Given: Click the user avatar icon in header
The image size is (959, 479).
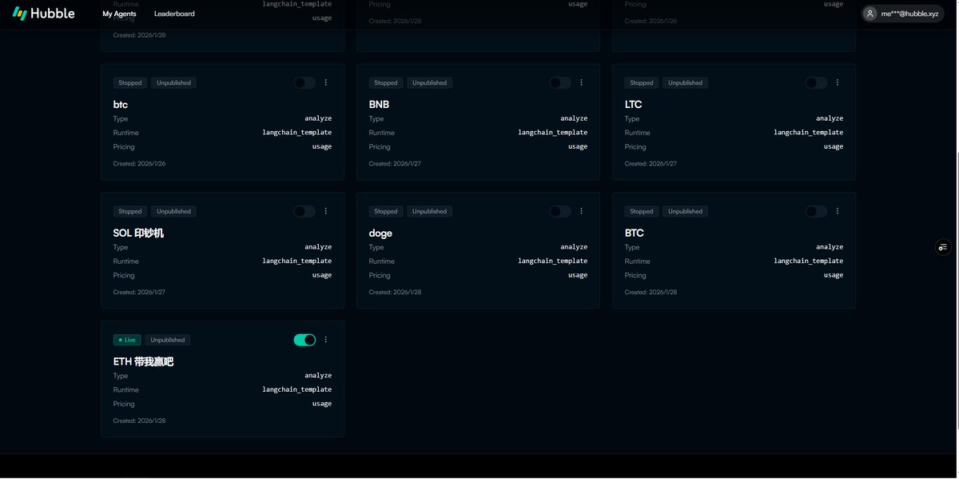Looking at the screenshot, I should (x=870, y=14).
